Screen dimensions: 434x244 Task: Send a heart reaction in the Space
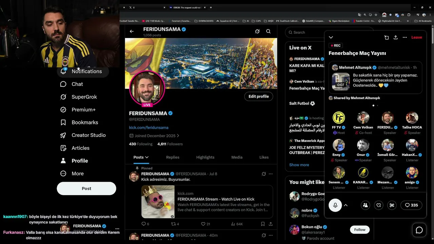(379, 205)
